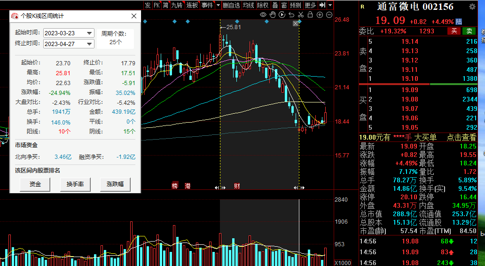This screenshot has height=266, width=485.
Task: Open the 更多 menu
Action: (x=310, y=5)
